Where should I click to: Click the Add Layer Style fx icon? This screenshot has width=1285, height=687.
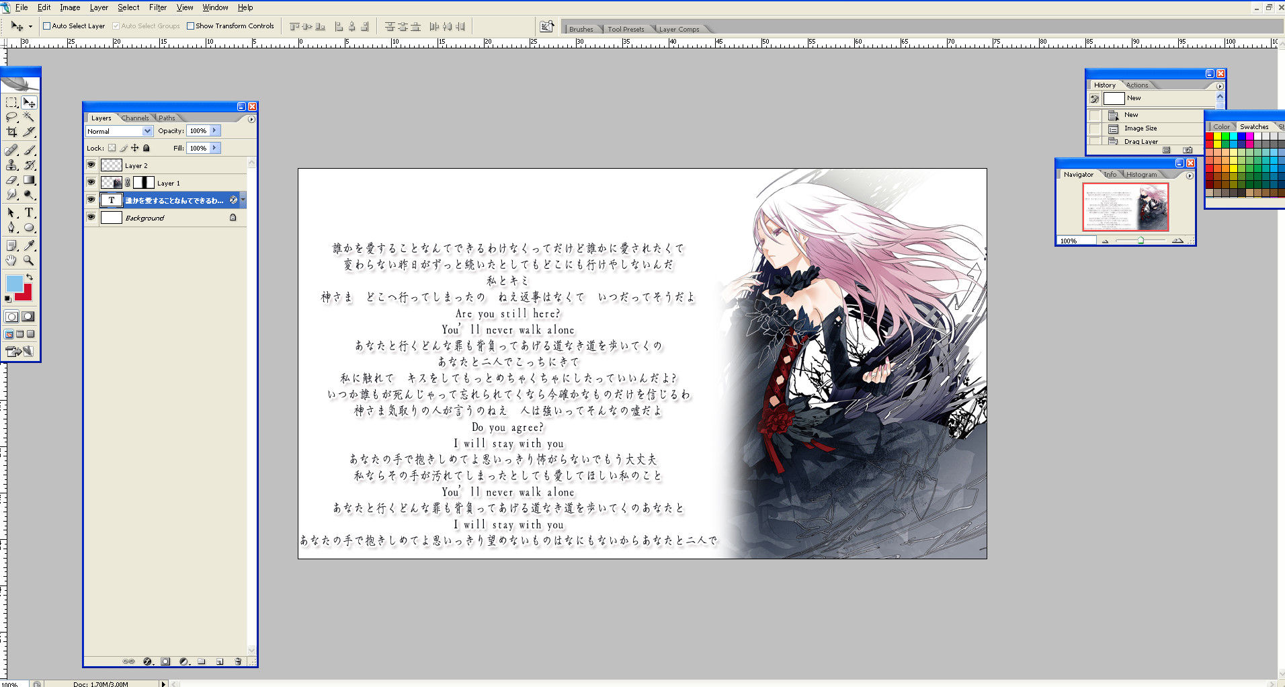pyautogui.click(x=147, y=661)
